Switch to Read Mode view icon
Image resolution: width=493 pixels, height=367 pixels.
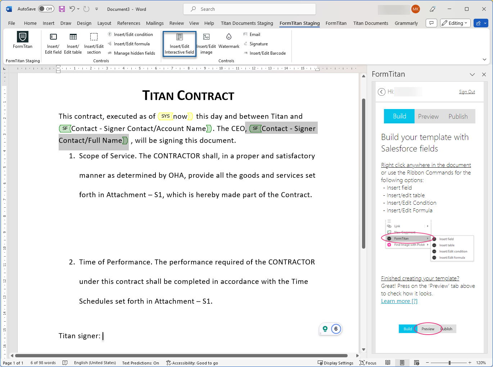point(388,363)
